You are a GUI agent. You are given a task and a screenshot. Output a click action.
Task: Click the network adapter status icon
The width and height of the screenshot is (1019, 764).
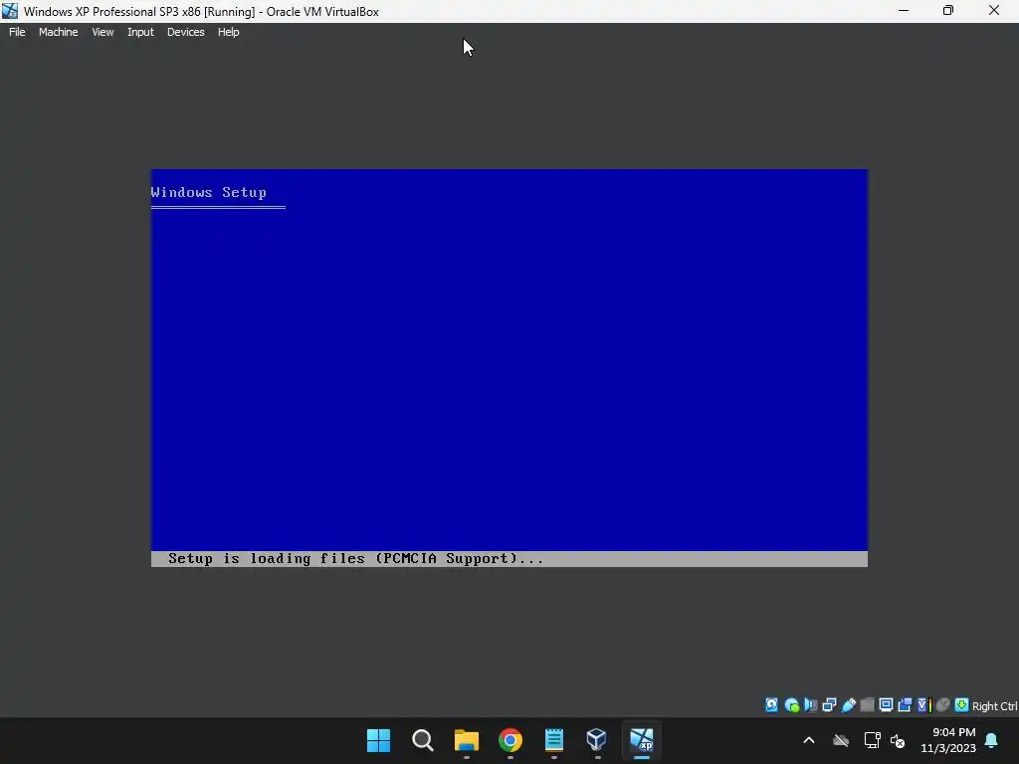(x=829, y=705)
